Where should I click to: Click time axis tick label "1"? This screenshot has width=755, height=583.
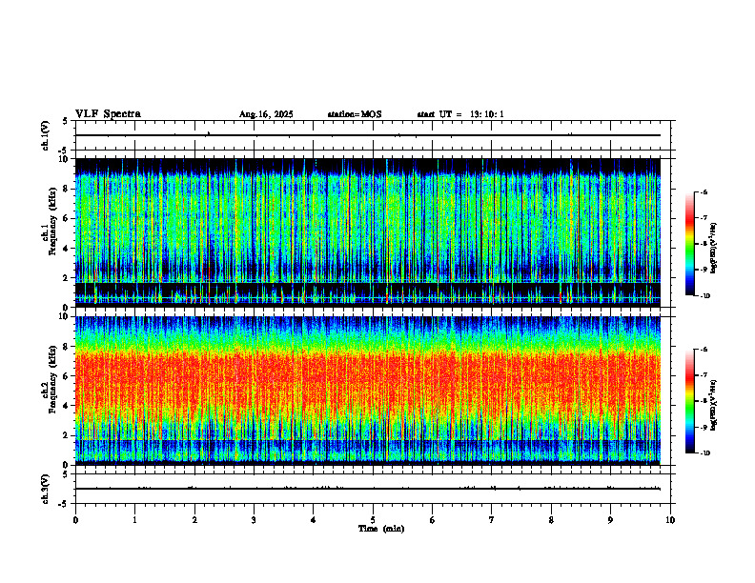pos(134,520)
